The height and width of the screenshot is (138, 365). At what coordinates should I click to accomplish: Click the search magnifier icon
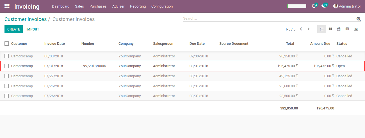[359, 19]
